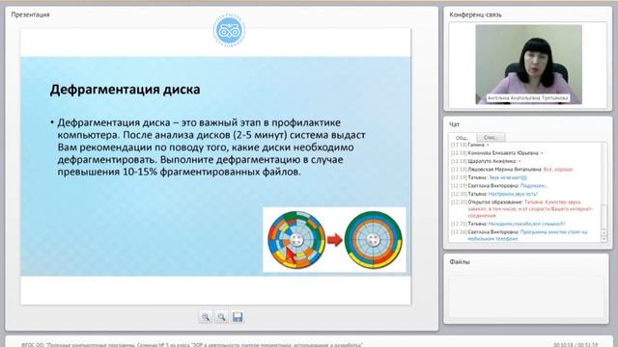Click the presenter name label on video
This screenshot has width=618, height=347.
click(528, 98)
